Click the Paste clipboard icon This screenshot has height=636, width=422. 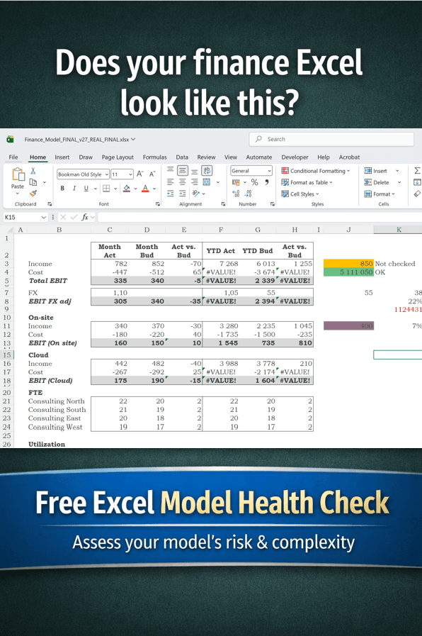click(18, 174)
